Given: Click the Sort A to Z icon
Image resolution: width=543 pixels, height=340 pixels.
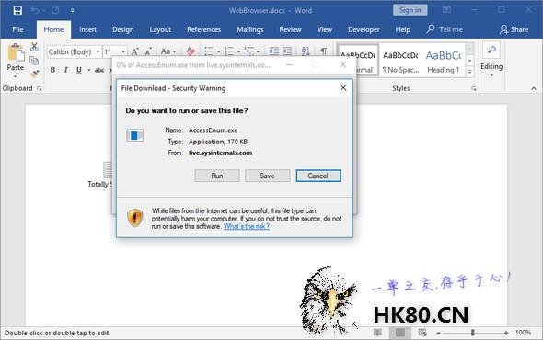Looking at the screenshot, I should click(305, 51).
